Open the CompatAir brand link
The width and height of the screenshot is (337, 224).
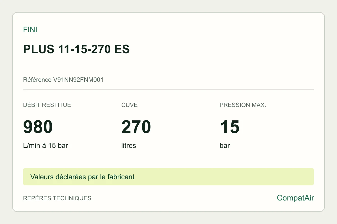pos(295,198)
